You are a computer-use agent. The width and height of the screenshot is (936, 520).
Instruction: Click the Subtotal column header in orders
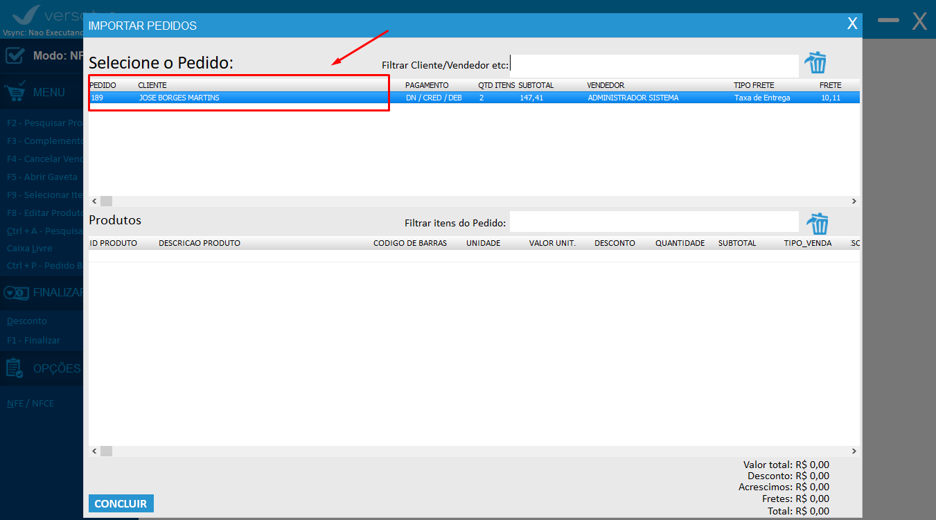click(x=536, y=85)
